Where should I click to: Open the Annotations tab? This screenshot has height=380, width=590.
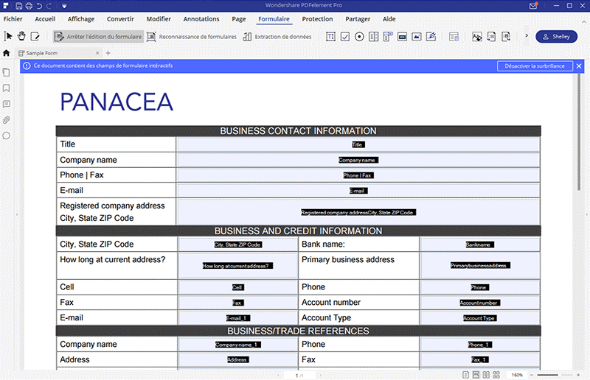pos(201,19)
